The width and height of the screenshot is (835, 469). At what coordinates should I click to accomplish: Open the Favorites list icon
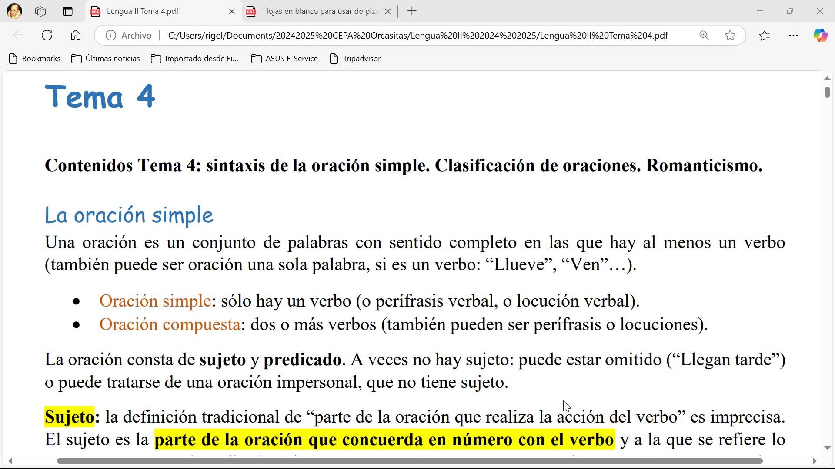765,35
